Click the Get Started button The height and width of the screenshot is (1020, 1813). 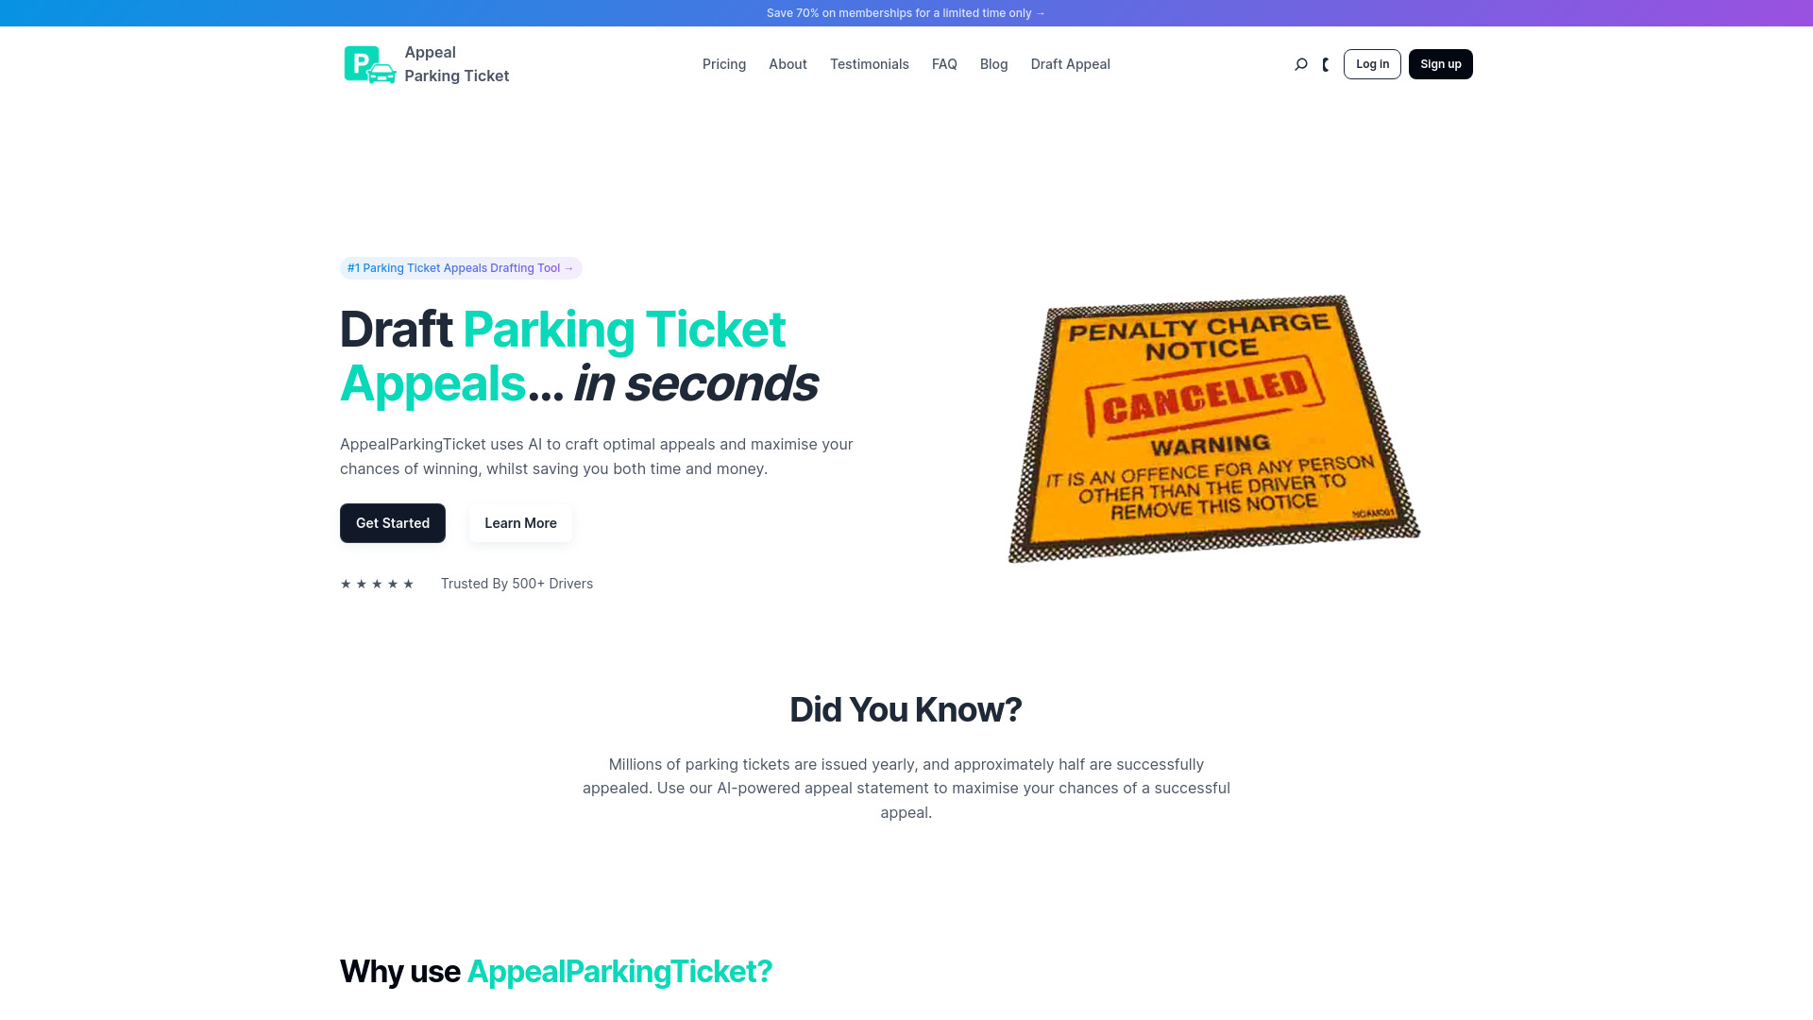click(392, 522)
